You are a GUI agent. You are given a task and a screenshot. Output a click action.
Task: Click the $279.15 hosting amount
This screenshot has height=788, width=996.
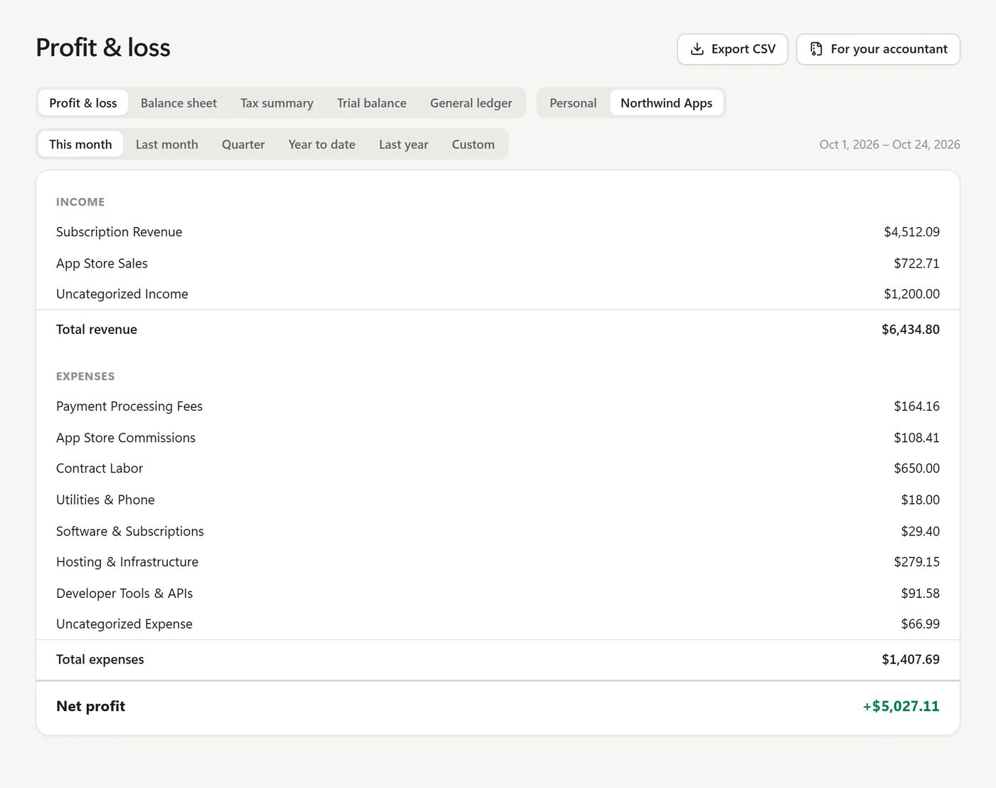(916, 562)
